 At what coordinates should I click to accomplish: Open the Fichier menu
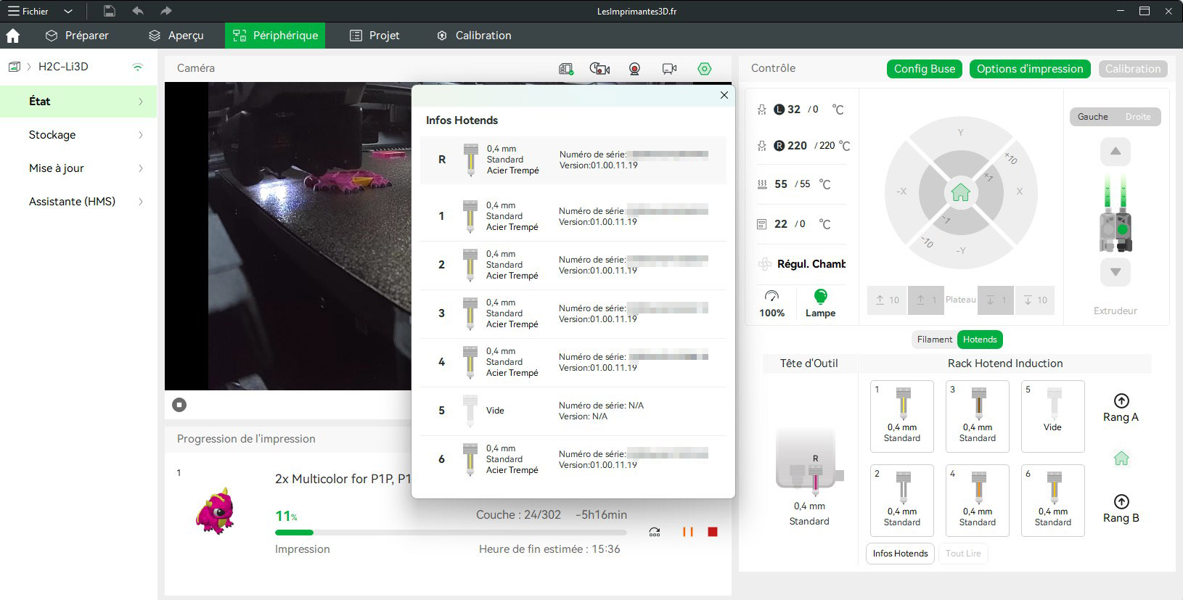(x=28, y=12)
